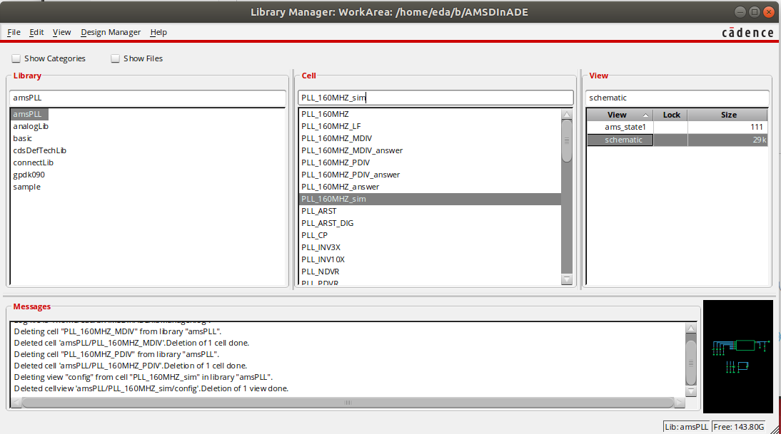Viewport: 781px width, 434px height.
Task: Click the cadence logo
Action: [x=747, y=33]
